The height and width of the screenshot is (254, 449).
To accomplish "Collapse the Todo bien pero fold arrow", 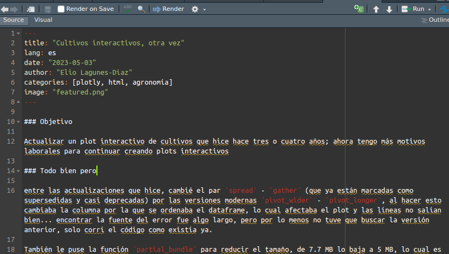I will click(x=18, y=171).
